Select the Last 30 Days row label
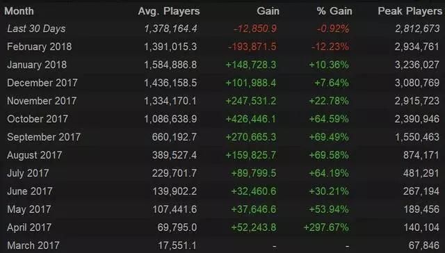Image resolution: width=445 pixels, height=253 pixels. tap(36, 28)
